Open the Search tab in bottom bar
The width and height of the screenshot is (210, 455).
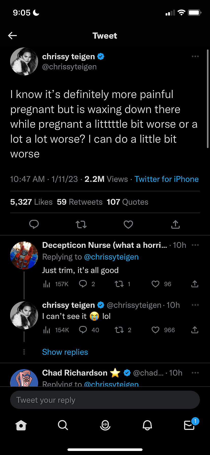coord(63,425)
